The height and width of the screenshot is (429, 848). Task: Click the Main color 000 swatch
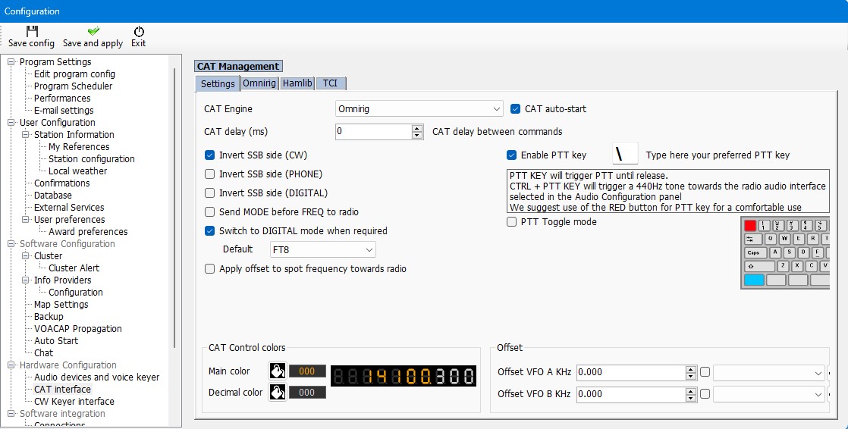click(307, 371)
